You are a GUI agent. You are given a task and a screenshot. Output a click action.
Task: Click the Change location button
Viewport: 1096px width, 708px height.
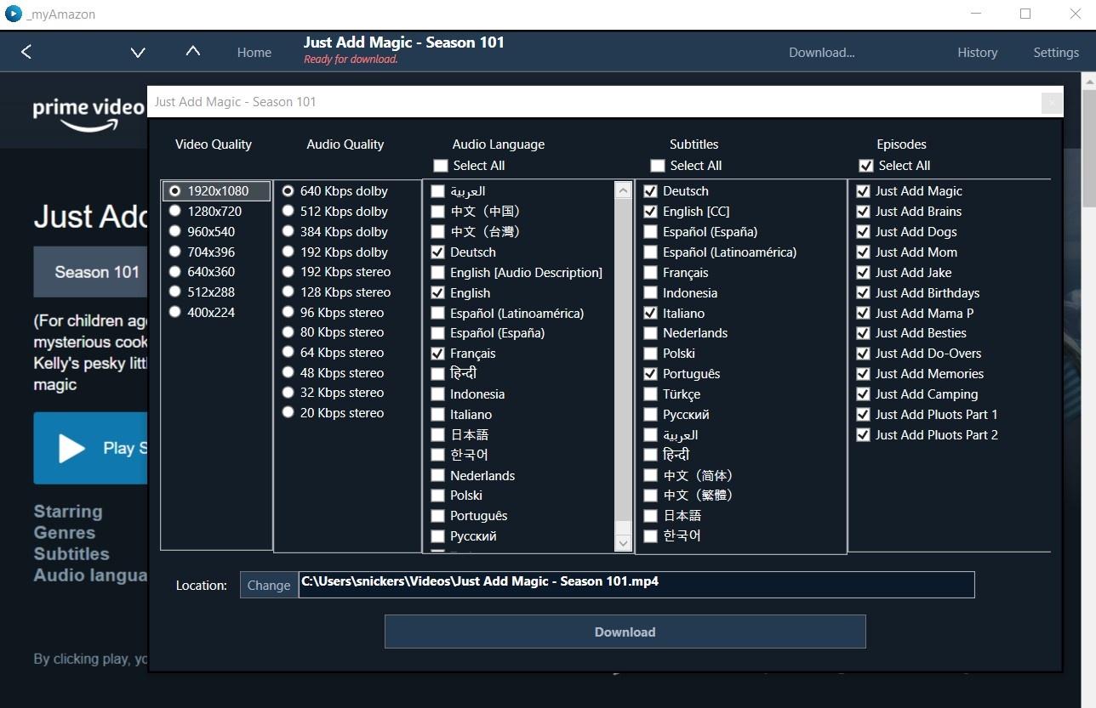[x=269, y=585]
